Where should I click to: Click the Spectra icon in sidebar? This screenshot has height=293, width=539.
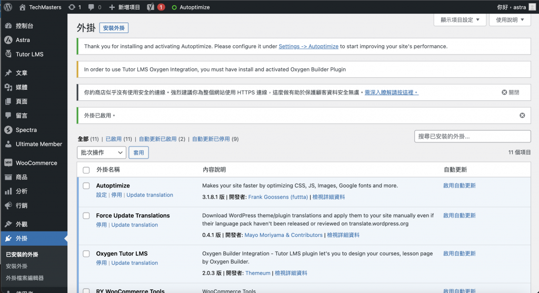[8, 130]
